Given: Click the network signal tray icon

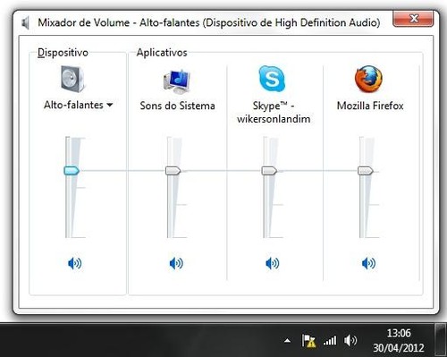Looking at the screenshot, I should point(330,341).
